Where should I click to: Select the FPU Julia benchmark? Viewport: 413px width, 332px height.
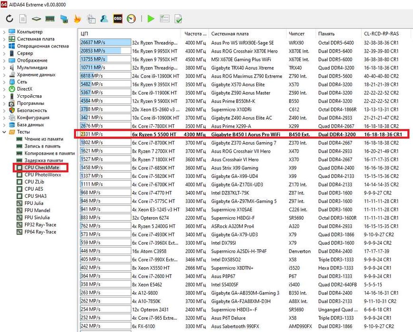(x=34, y=203)
